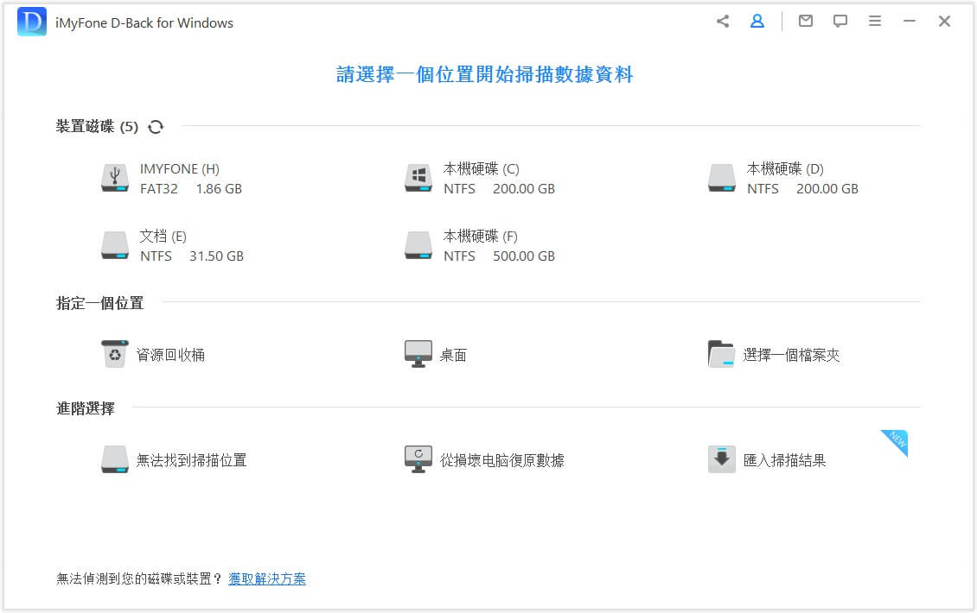977x613 pixels.
Task: Refresh the device disk list
Action: (156, 127)
